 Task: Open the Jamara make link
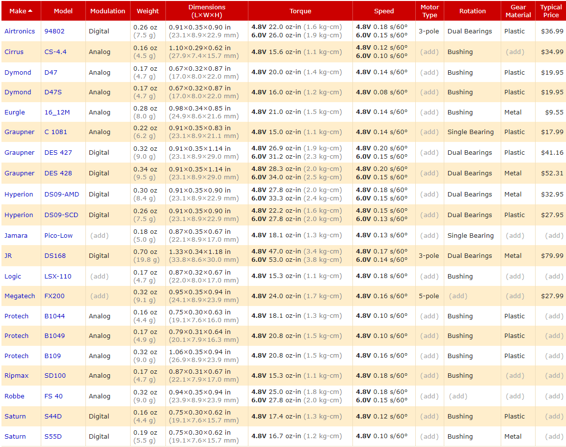coord(16,235)
